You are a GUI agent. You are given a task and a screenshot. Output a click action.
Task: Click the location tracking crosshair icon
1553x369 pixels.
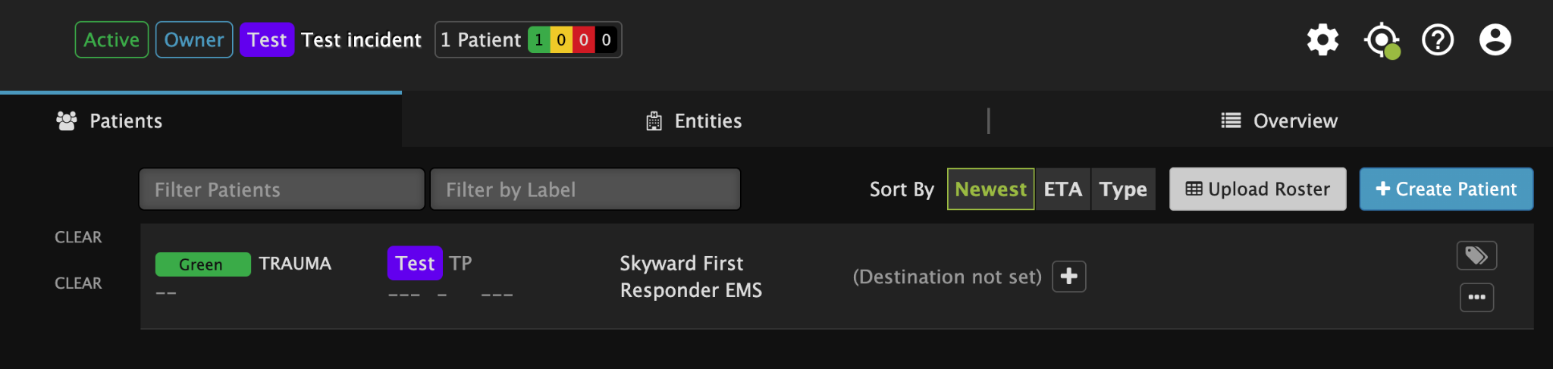pos(1382,40)
